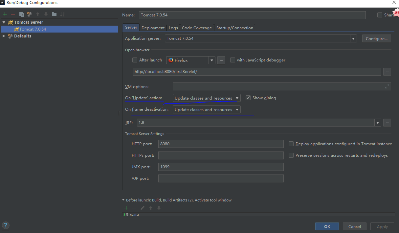Enable with JavaScript debugger option

coord(233,60)
